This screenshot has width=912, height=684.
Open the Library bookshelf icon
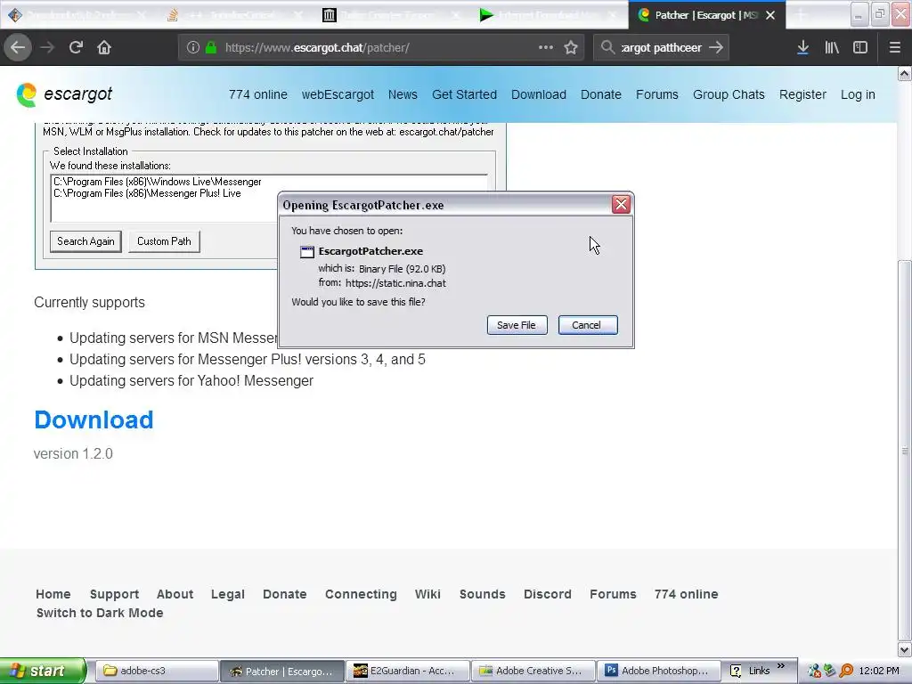click(x=832, y=48)
